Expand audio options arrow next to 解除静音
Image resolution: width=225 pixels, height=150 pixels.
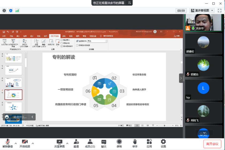pyautogui.click(x=16, y=143)
